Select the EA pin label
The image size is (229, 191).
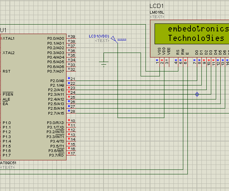[x=5, y=104]
